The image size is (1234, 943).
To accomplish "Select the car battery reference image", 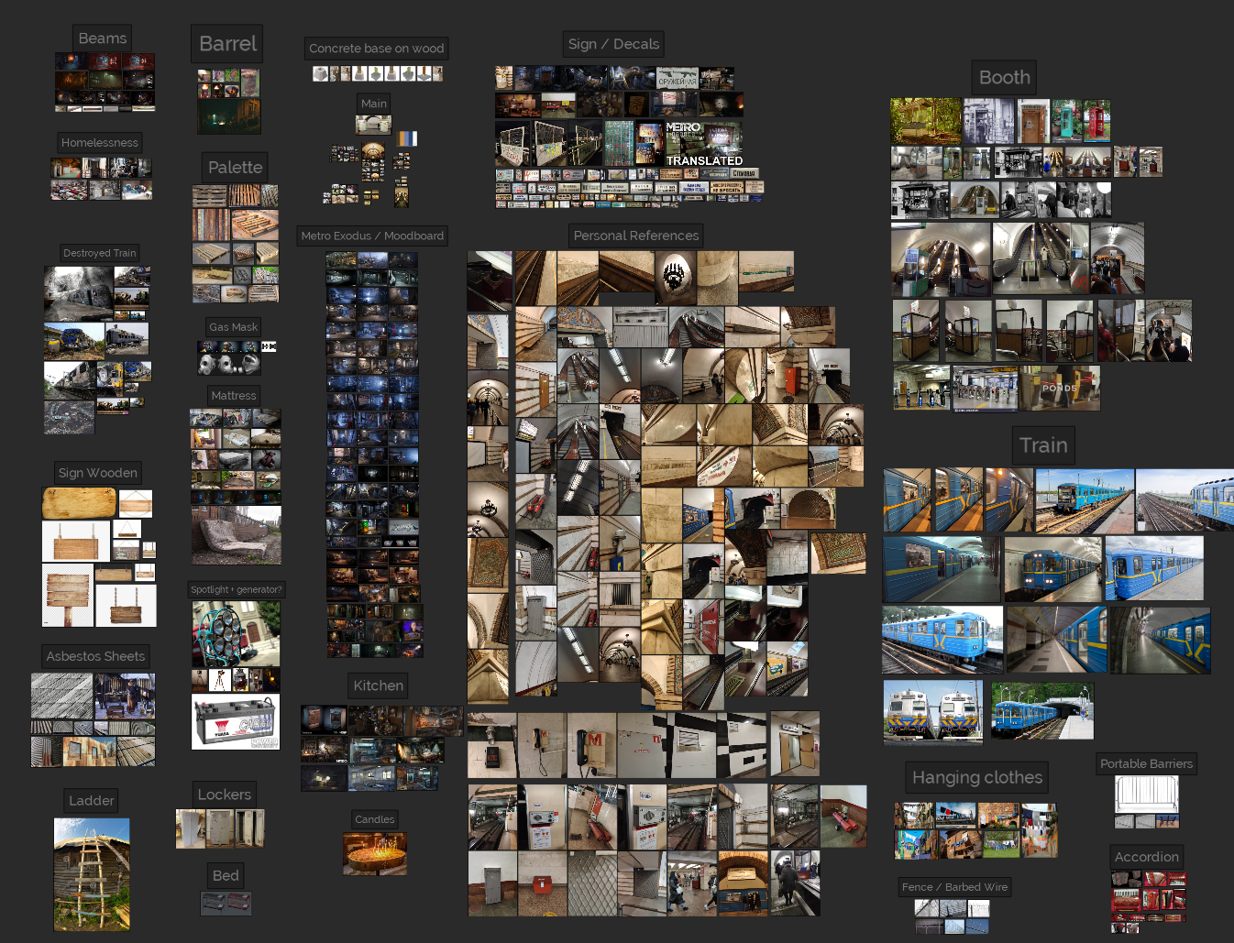I will point(236,722).
